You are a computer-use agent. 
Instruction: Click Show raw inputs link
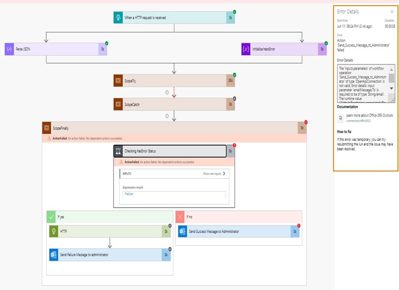[214, 174]
